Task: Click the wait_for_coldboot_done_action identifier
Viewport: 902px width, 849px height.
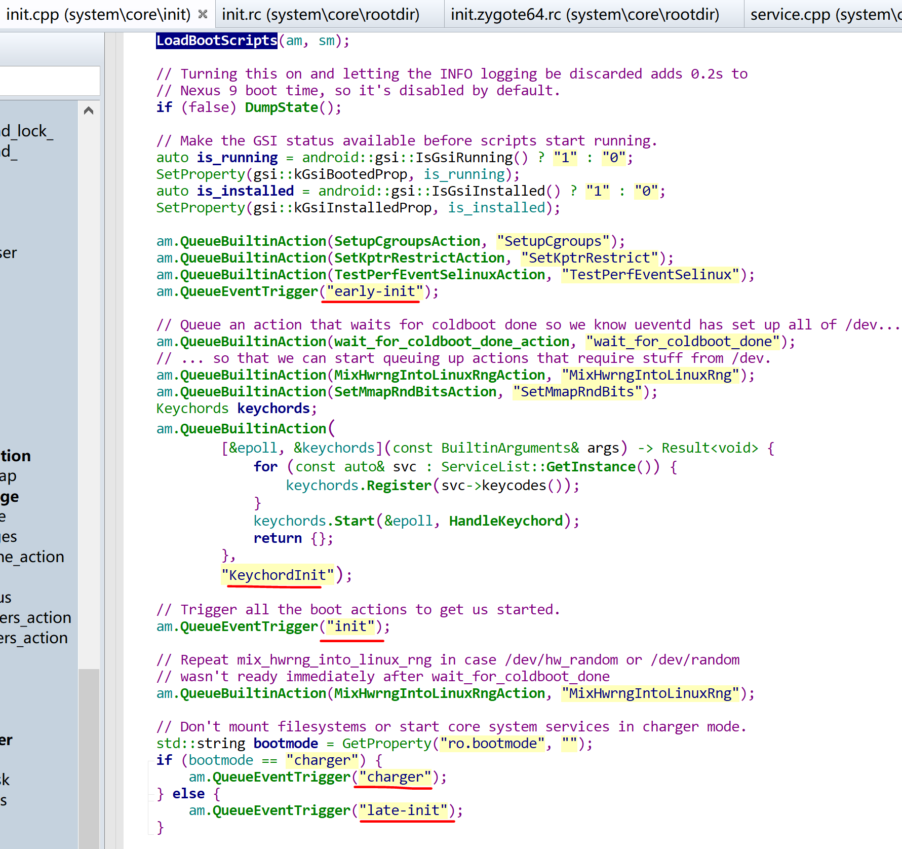Action: [452, 342]
